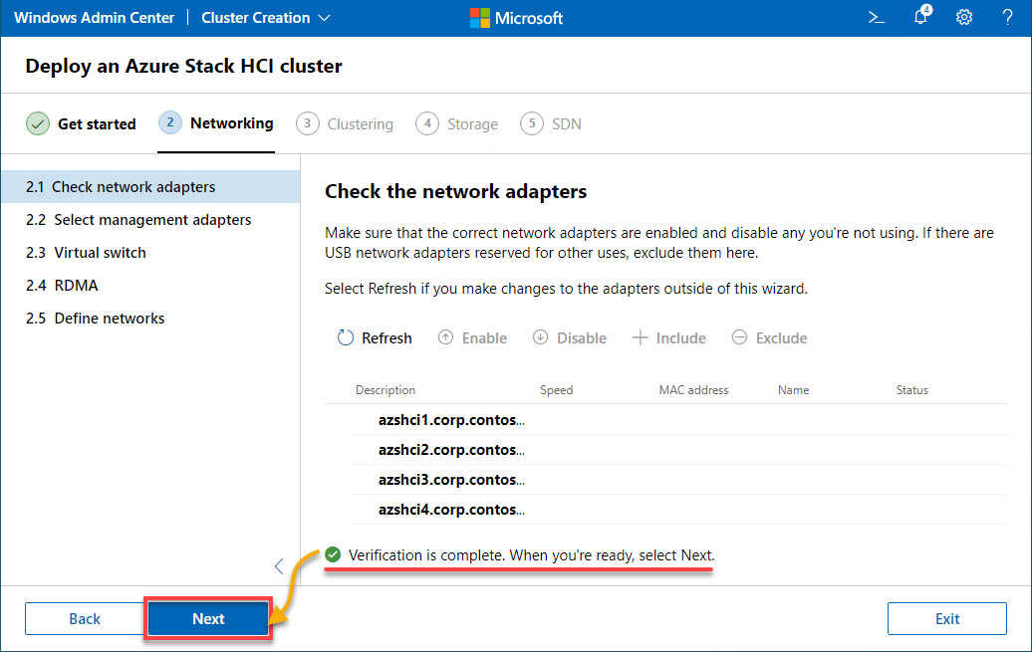The image size is (1032, 652).
Task: Open the help question mark icon
Action: [1007, 18]
